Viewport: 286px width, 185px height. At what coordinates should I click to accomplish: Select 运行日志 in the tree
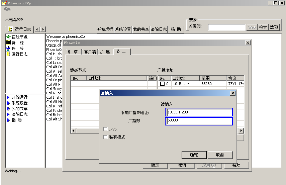click(19, 54)
